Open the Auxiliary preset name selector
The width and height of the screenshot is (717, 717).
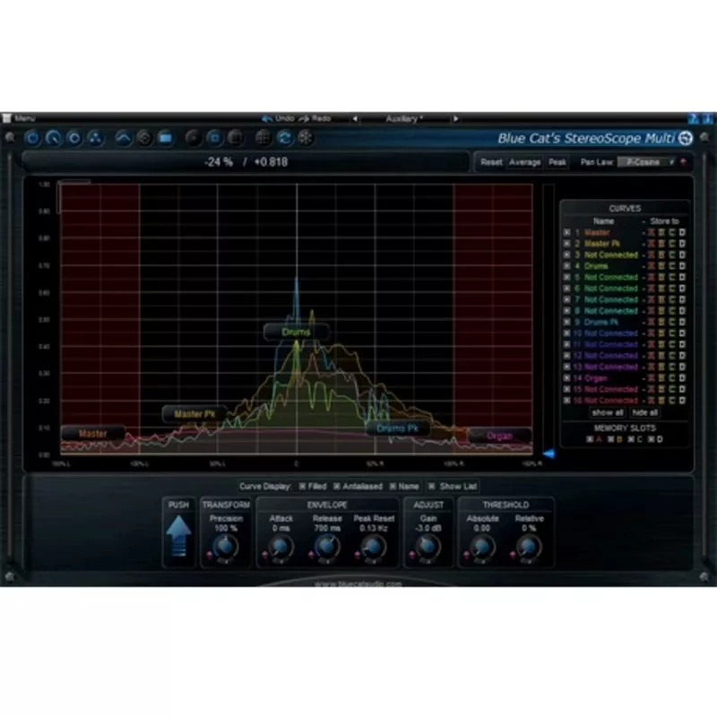tap(404, 119)
